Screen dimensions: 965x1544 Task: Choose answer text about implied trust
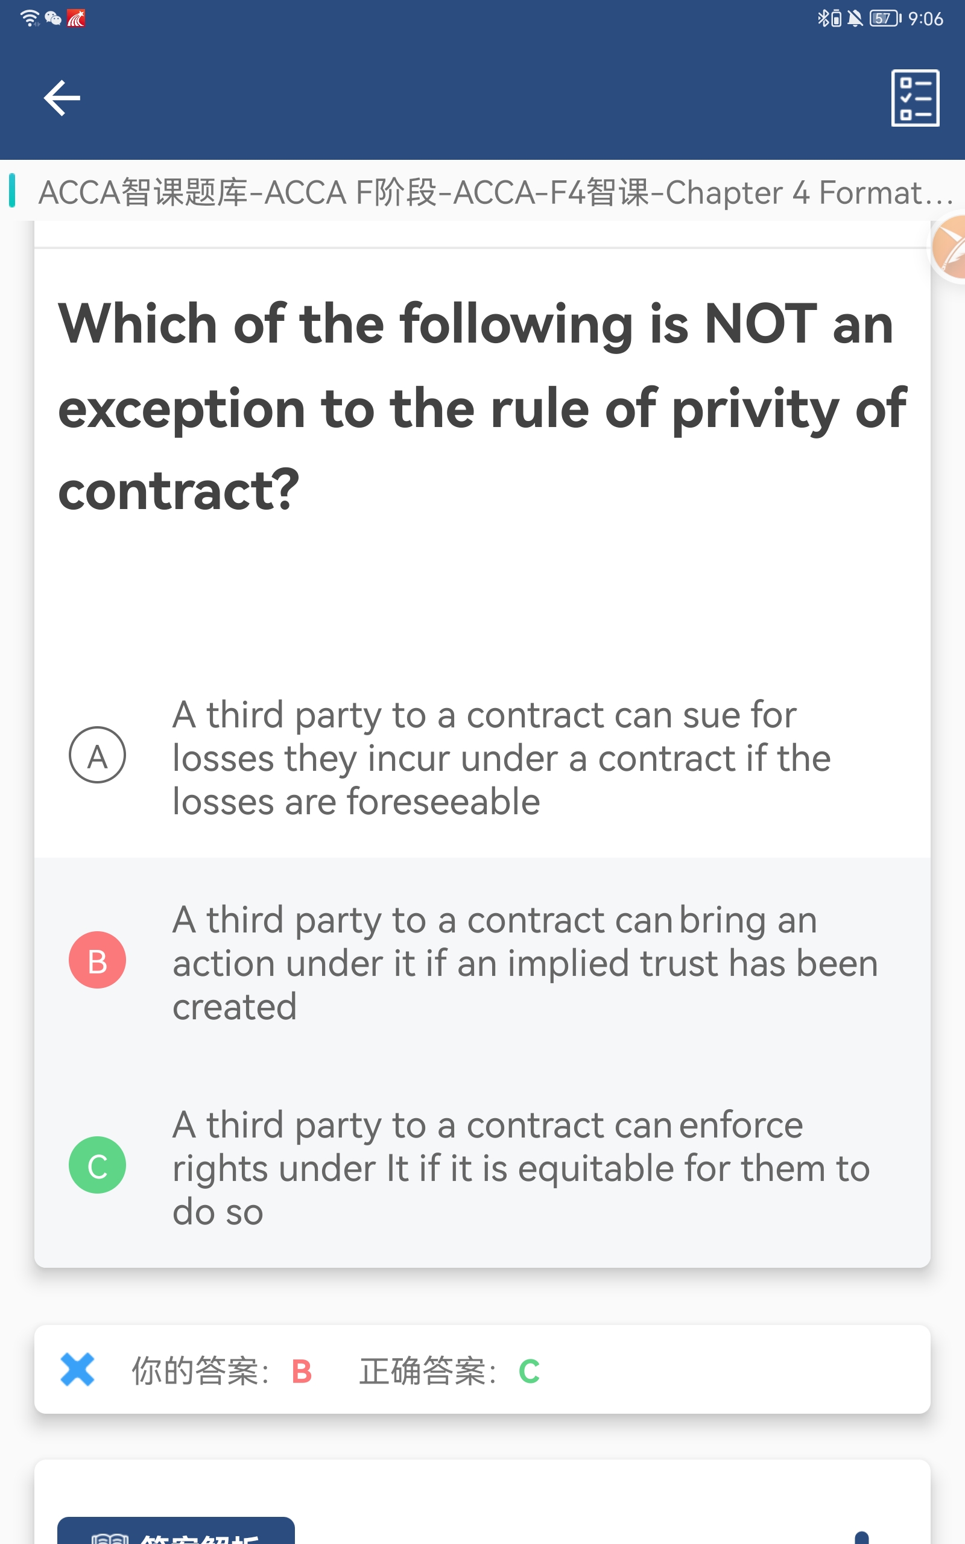(525, 963)
